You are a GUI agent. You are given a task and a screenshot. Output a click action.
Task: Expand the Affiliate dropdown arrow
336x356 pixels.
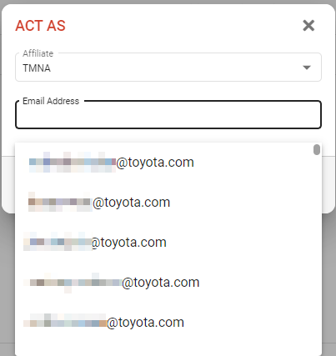tap(307, 68)
